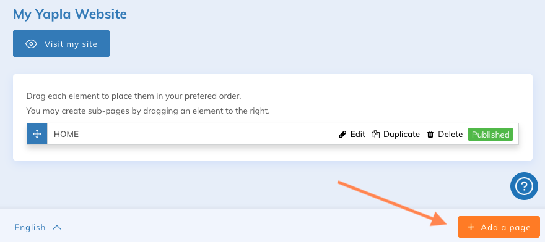The height and width of the screenshot is (242, 545).
Task: Open the site via Visit my site button
Action: point(61,43)
